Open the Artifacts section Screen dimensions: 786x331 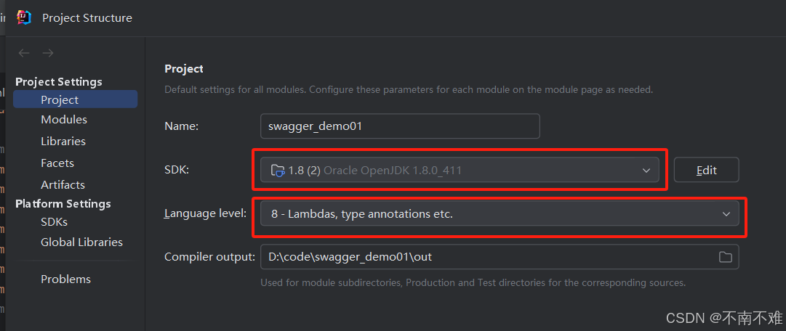click(x=63, y=185)
